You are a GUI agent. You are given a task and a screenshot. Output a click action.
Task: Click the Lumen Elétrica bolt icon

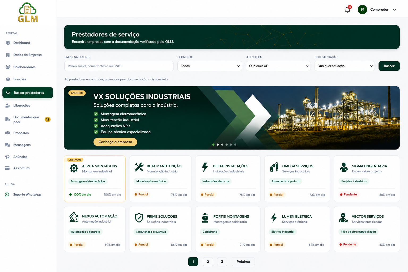[274, 218]
